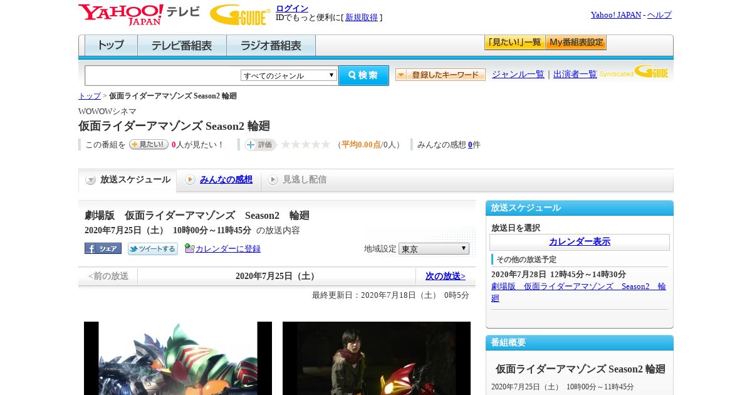The height and width of the screenshot is (395, 752).
Task: Click the right dark scene thumbnail image
Action: [x=377, y=358]
